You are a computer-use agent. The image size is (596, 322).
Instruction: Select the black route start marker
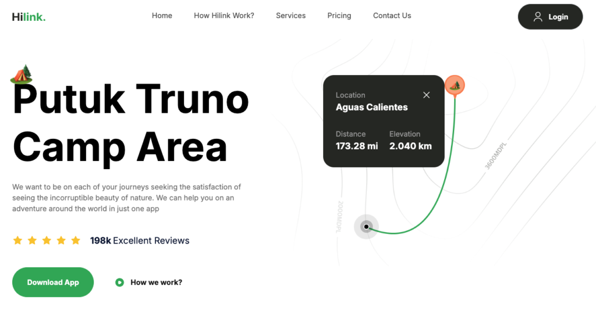367,227
